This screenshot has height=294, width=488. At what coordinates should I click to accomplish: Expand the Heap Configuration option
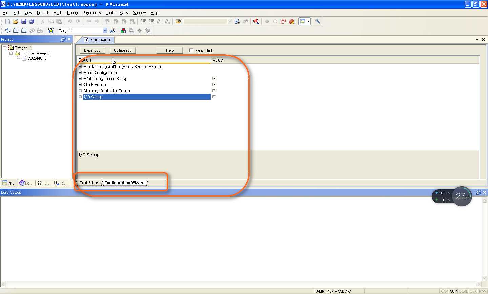click(80, 73)
